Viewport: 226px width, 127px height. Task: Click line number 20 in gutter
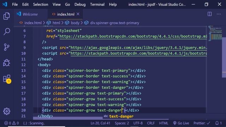(x=23, y=110)
